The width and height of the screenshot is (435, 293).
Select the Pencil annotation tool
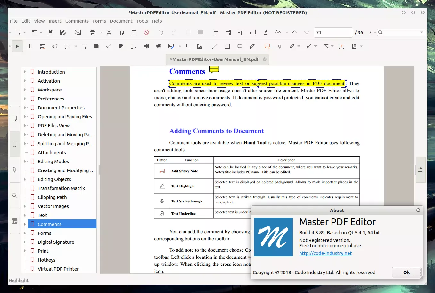[x=252, y=46]
